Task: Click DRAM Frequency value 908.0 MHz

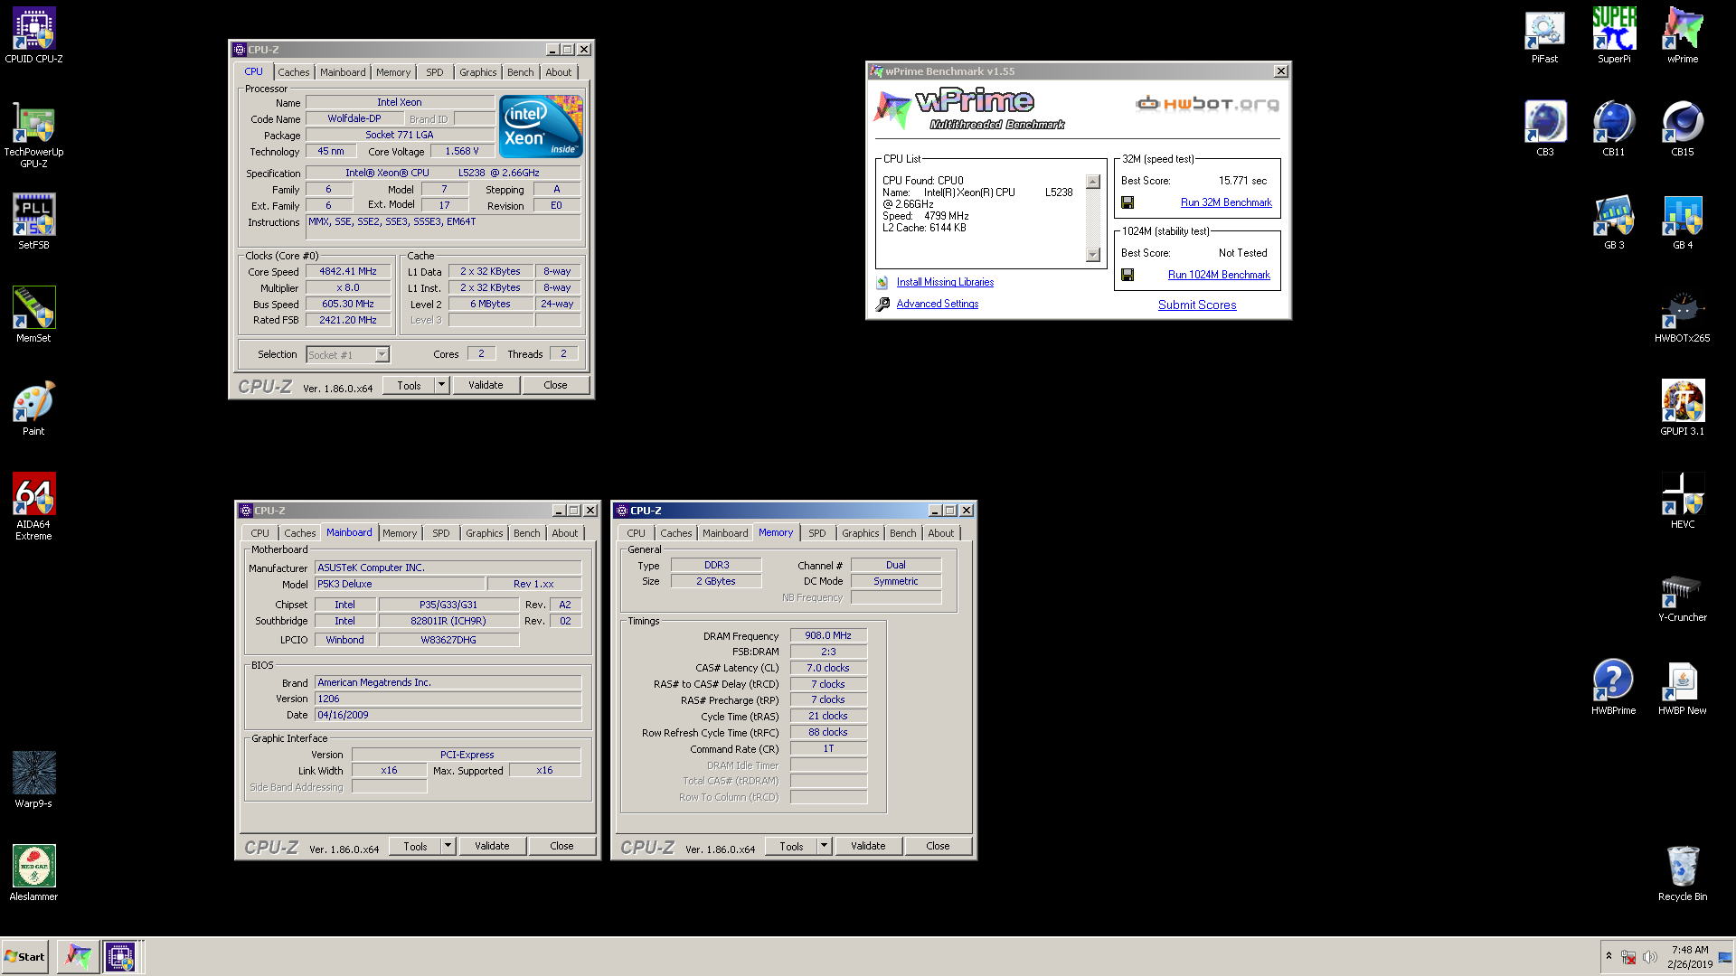Action: [x=828, y=635]
